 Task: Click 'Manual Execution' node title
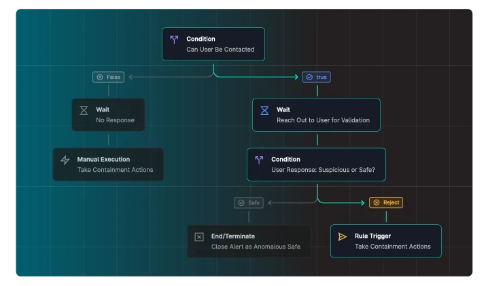[x=103, y=160]
